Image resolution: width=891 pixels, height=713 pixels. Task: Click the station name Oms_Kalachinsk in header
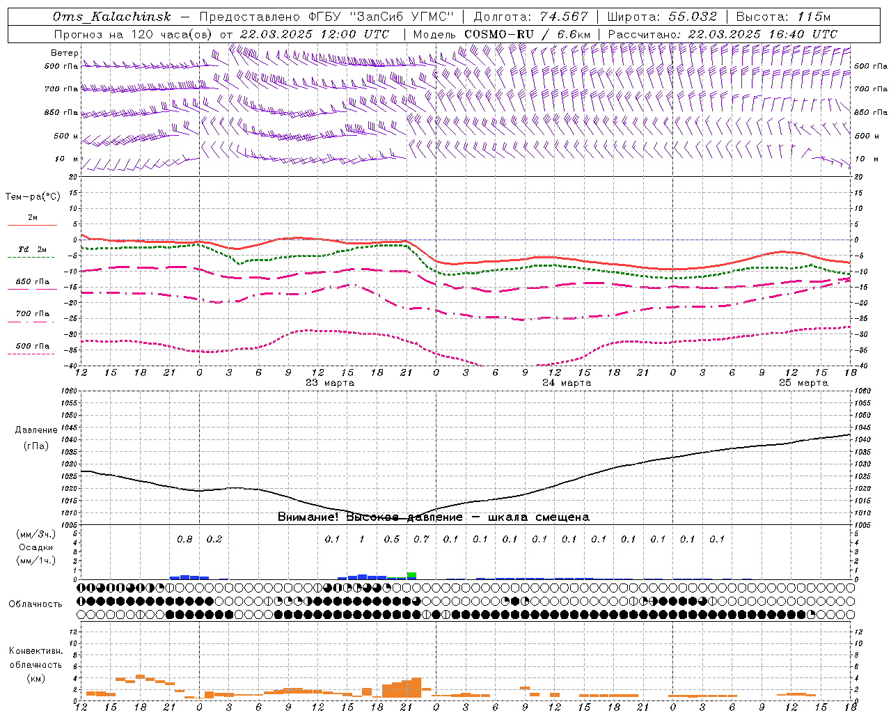pos(111,17)
